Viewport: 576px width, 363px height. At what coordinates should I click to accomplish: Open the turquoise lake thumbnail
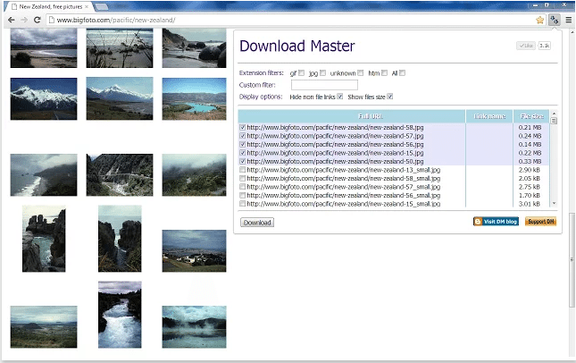click(194, 98)
